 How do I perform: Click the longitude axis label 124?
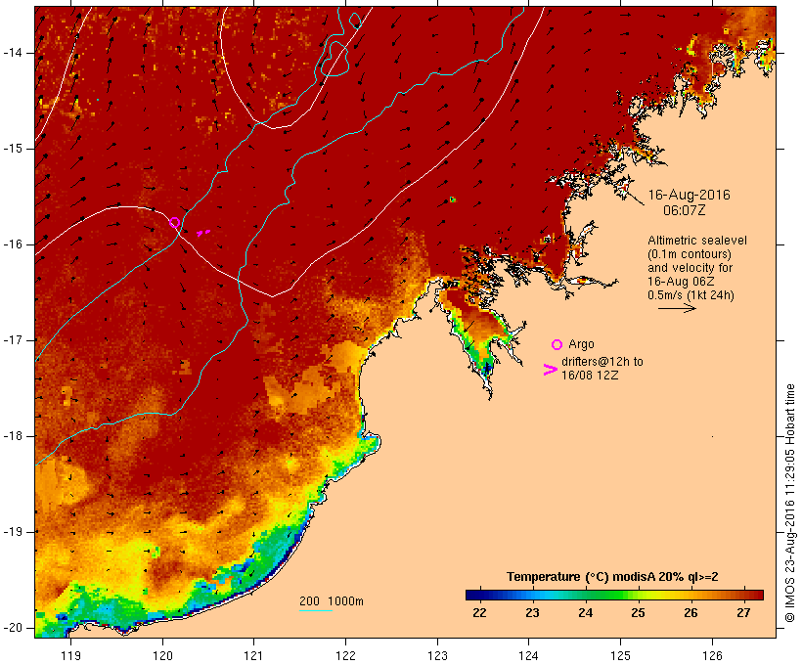pyautogui.click(x=529, y=656)
